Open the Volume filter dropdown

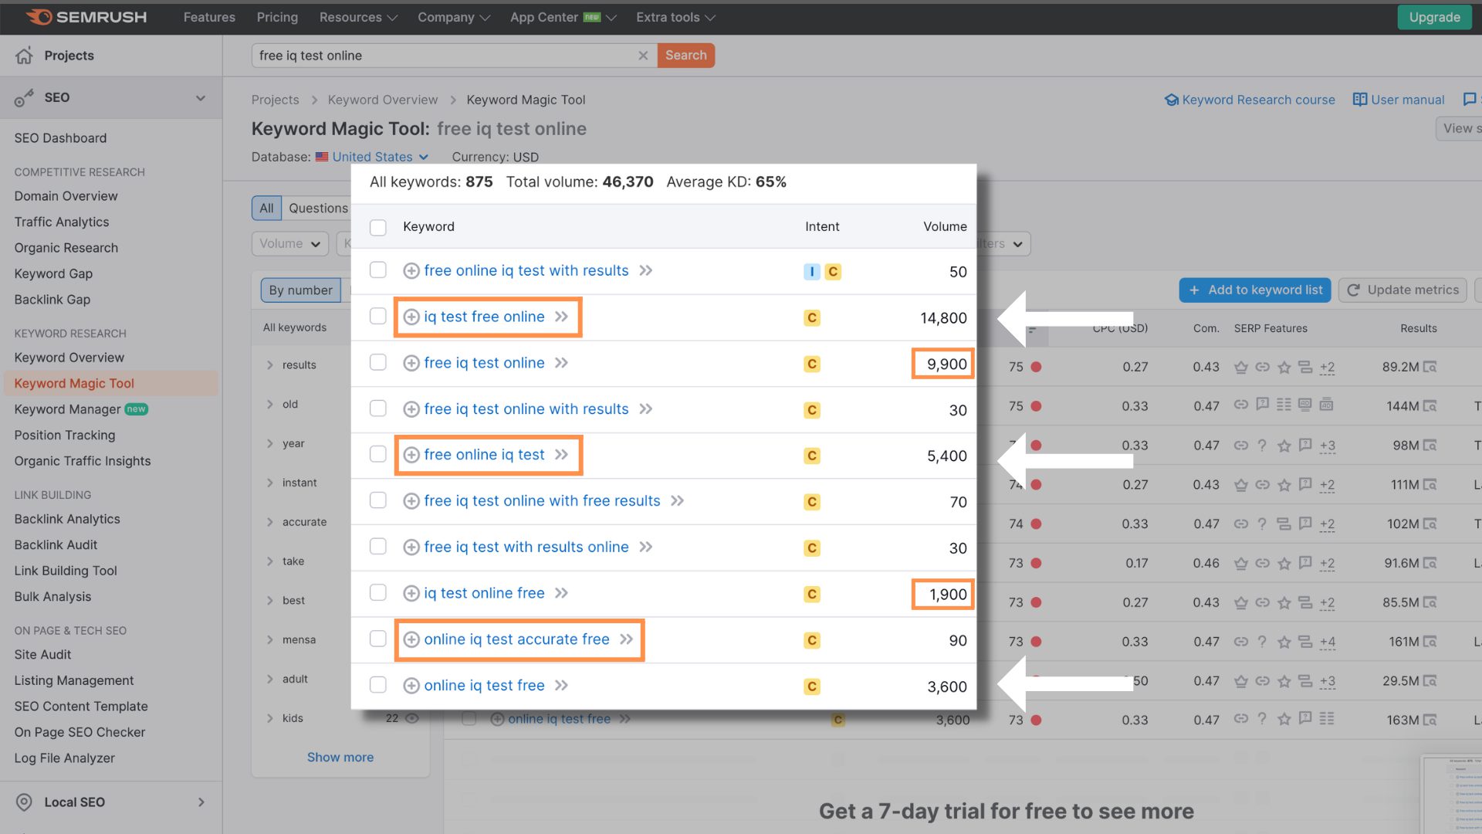coord(290,243)
